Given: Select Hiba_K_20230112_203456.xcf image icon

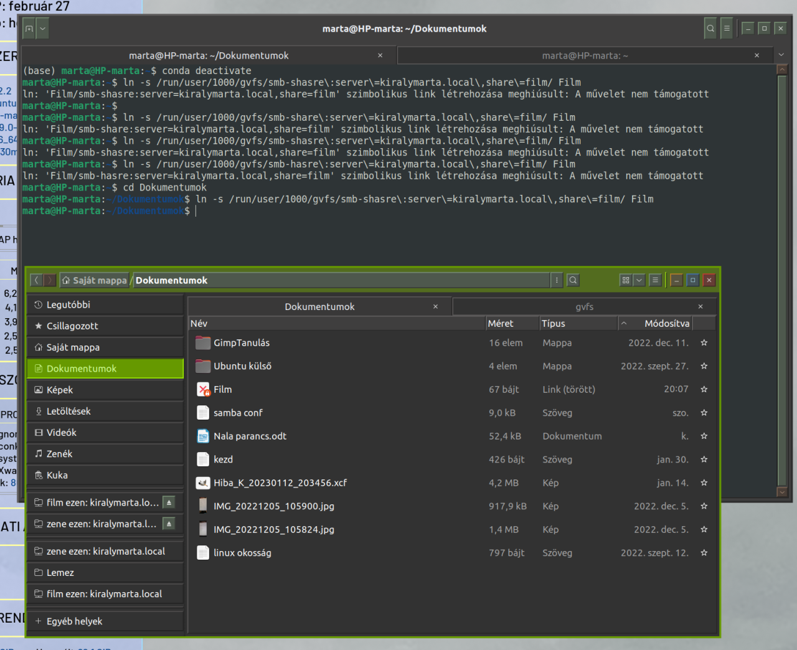Looking at the screenshot, I should tap(203, 483).
